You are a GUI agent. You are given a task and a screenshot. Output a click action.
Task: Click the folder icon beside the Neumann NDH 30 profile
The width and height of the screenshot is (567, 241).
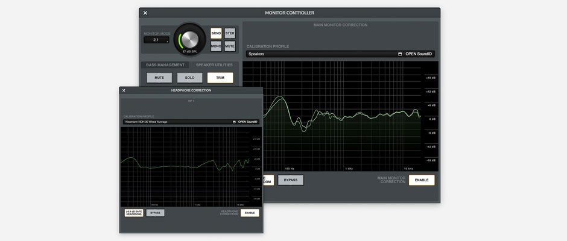pos(234,122)
